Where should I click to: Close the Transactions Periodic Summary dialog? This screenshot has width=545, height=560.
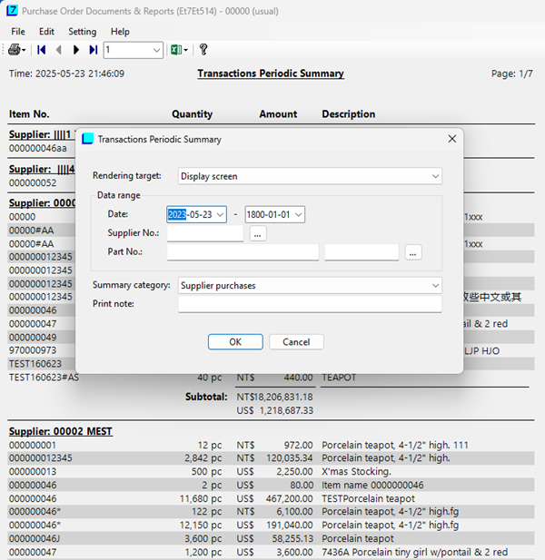[451, 139]
